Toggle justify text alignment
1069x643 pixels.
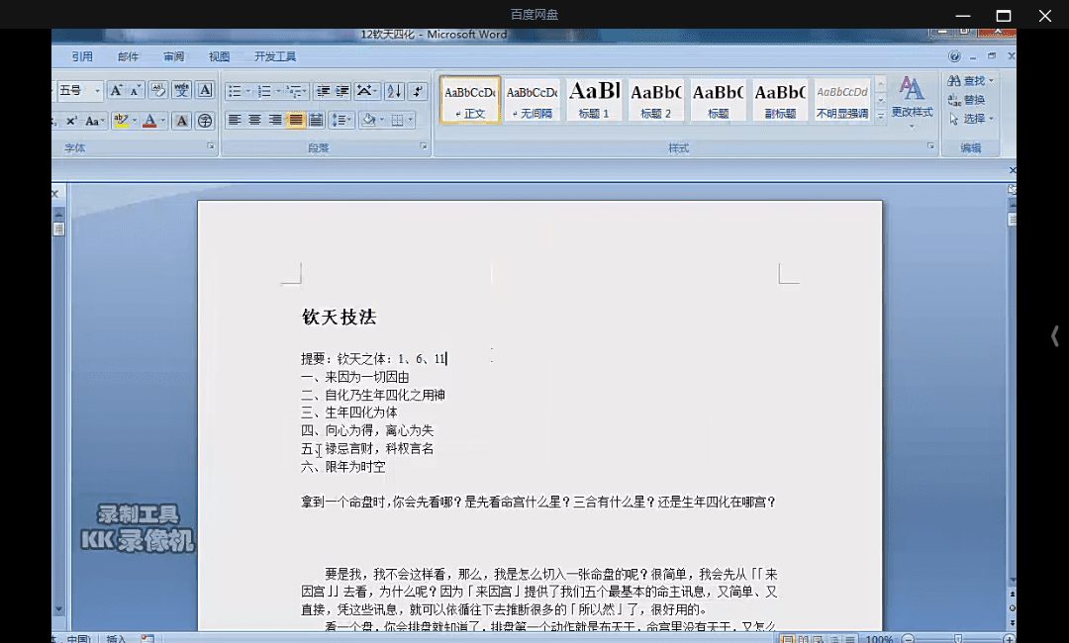pyautogui.click(x=295, y=121)
